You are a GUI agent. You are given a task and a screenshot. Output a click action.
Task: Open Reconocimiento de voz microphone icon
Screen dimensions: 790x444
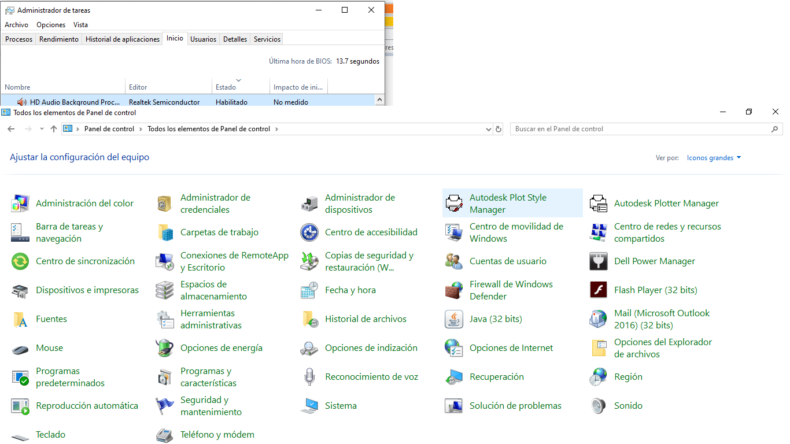click(x=309, y=377)
